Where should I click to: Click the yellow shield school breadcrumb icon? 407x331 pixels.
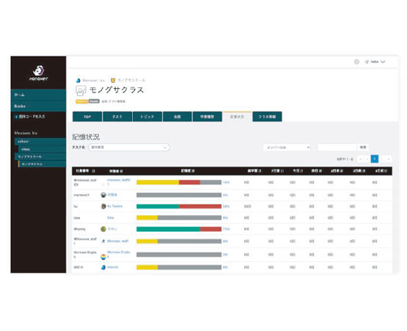pos(113,80)
